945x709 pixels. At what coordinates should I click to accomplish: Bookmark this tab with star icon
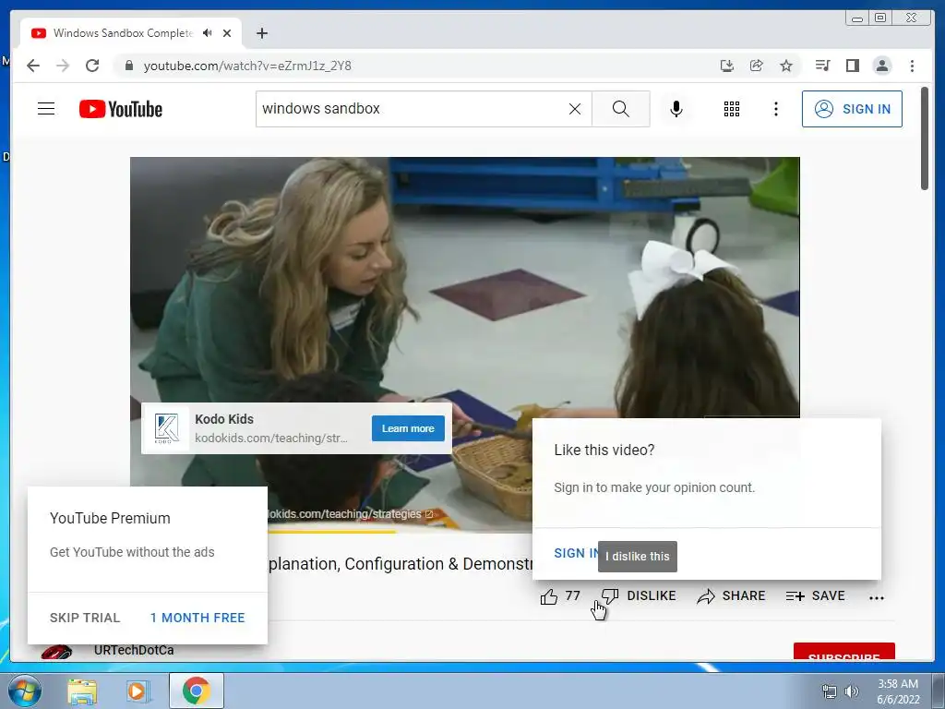click(786, 66)
